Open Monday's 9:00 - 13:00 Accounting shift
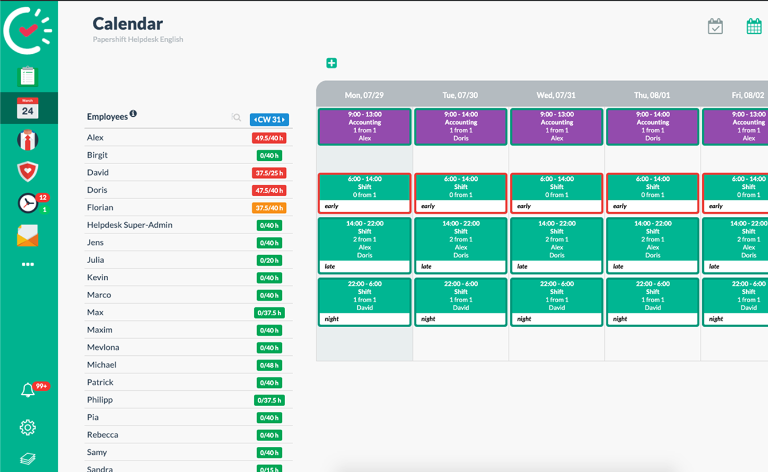The width and height of the screenshot is (768, 472). [365, 126]
